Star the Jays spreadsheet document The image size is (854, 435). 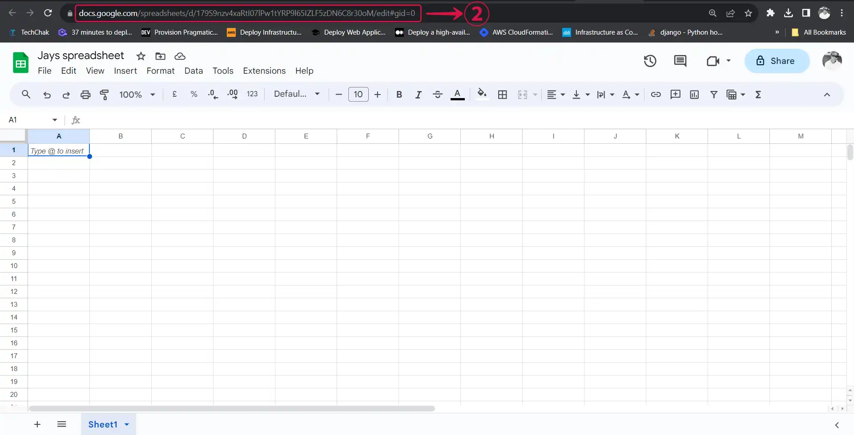(141, 56)
